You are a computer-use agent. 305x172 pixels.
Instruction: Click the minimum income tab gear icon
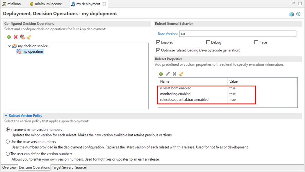point(32,4)
